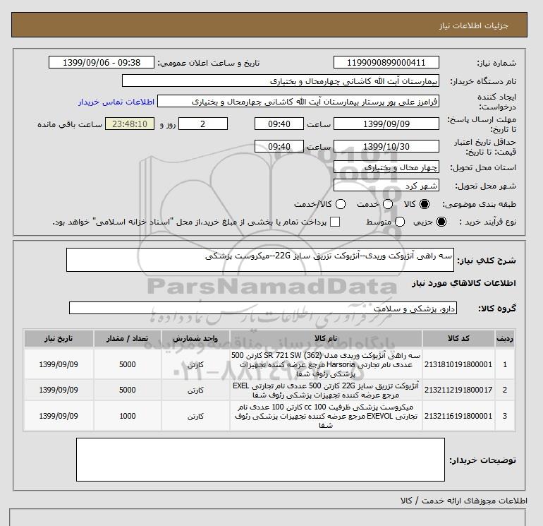Image resolution: width=543 pixels, height=526 pixels.
Task: Click the EXEVOL microset product name
Action: pos(326,416)
